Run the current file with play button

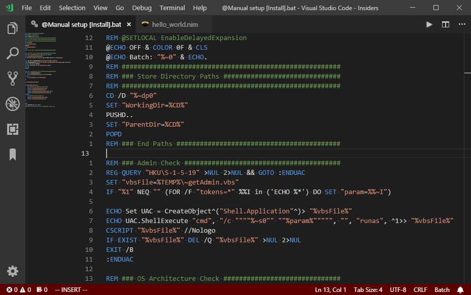[429, 24]
